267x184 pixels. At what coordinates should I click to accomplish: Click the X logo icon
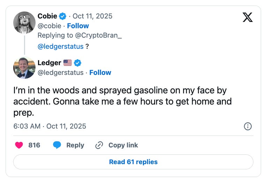tap(247, 17)
